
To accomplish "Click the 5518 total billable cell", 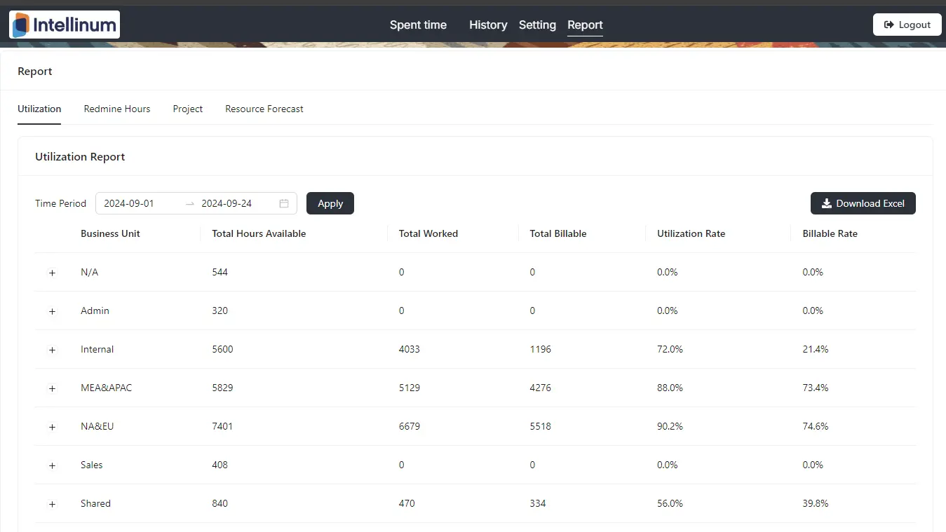I will [541, 426].
